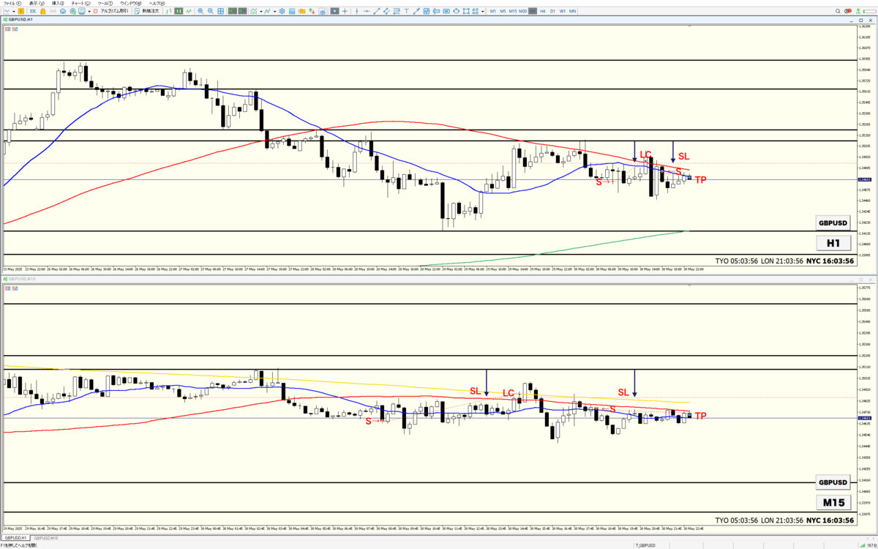
Task: Open the ウインドウ (Window) menu
Action: (131, 4)
